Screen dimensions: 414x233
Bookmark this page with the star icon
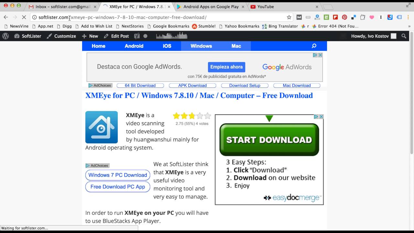289,17
